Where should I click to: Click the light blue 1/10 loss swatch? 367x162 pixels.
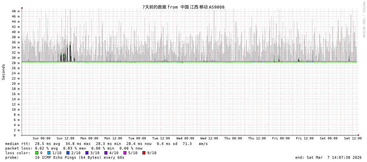tap(49, 153)
